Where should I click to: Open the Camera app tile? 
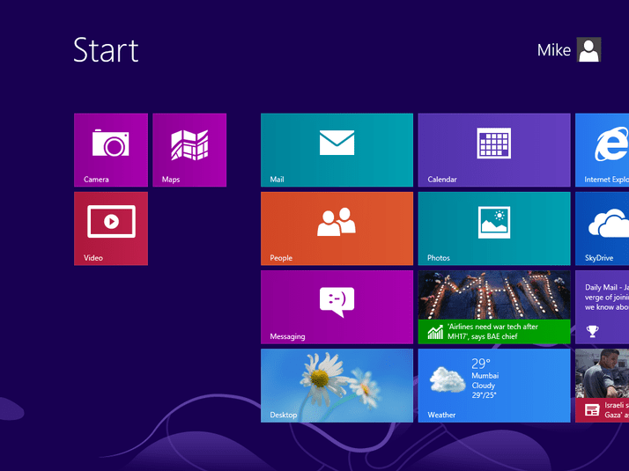111,150
